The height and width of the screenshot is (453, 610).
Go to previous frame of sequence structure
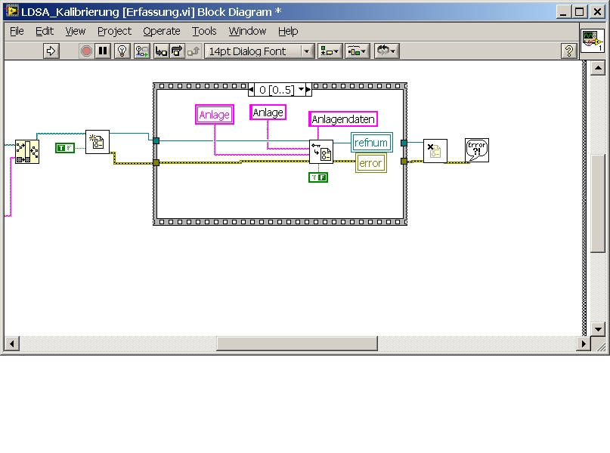(251, 90)
